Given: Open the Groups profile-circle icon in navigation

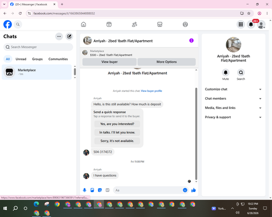Looking at the screenshot, I should [185, 24].
